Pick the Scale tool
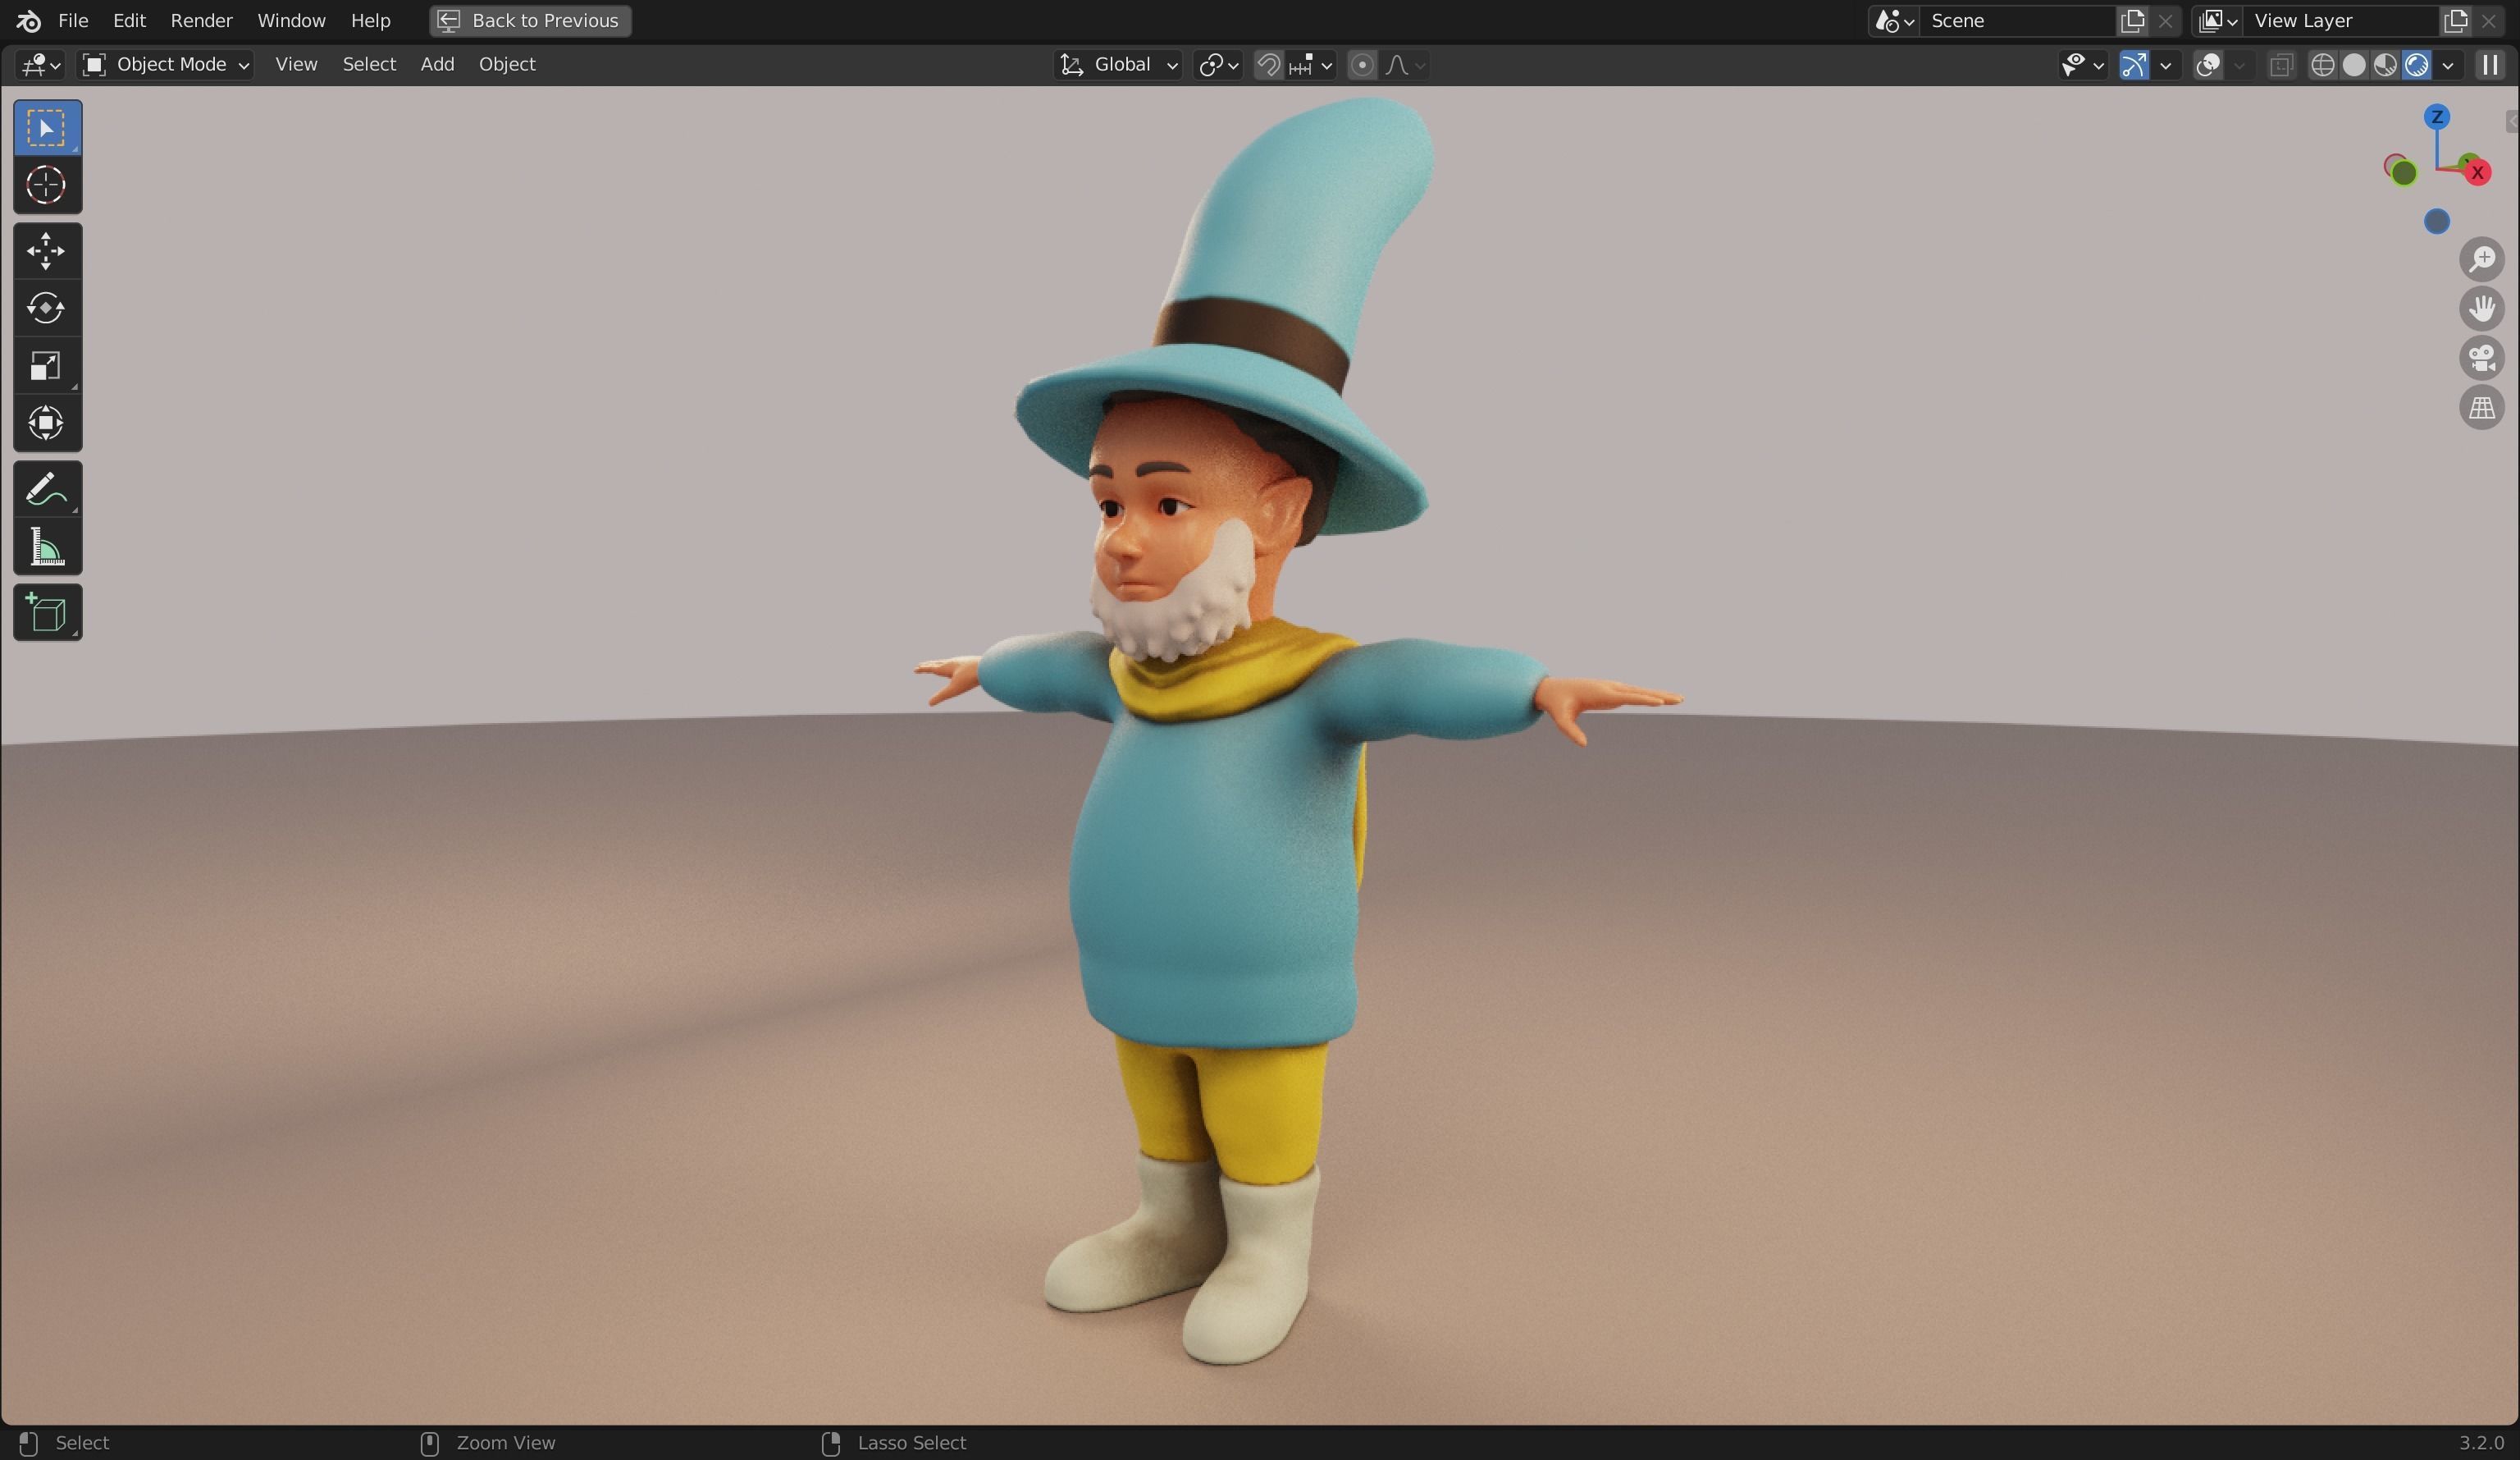 (46, 365)
